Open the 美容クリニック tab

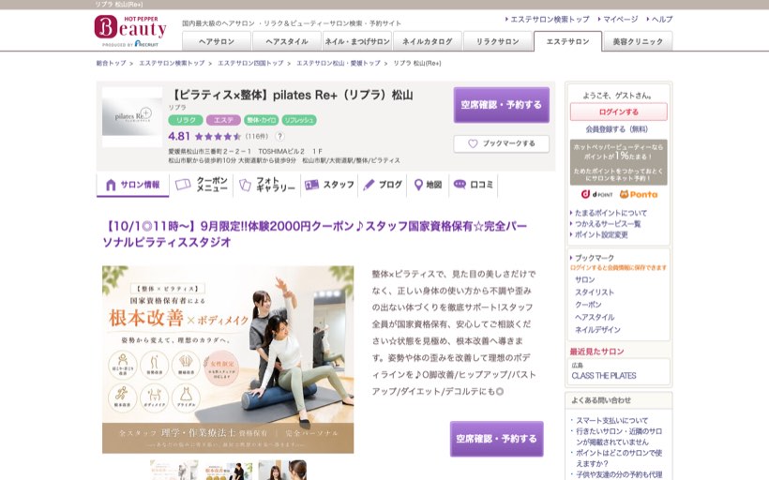[x=638, y=41]
